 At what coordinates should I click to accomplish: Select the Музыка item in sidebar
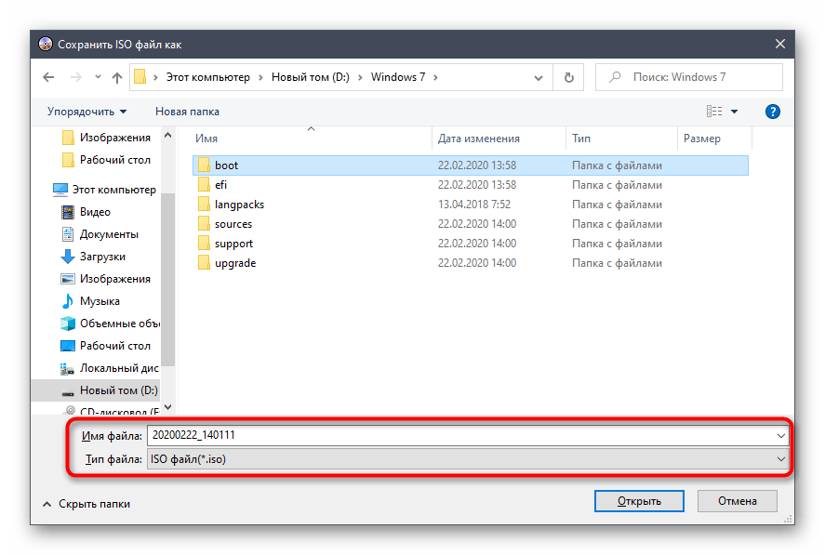click(x=100, y=301)
